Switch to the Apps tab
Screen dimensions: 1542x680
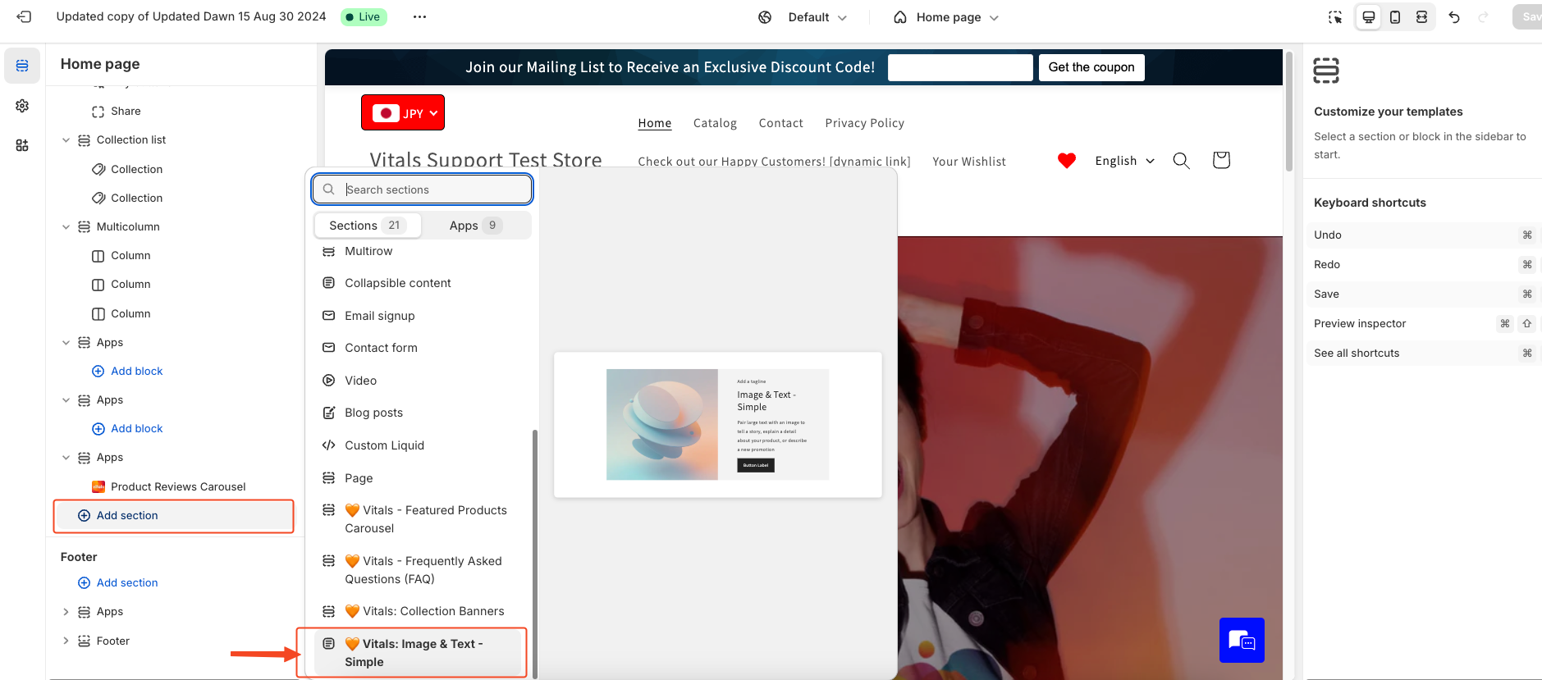(476, 226)
